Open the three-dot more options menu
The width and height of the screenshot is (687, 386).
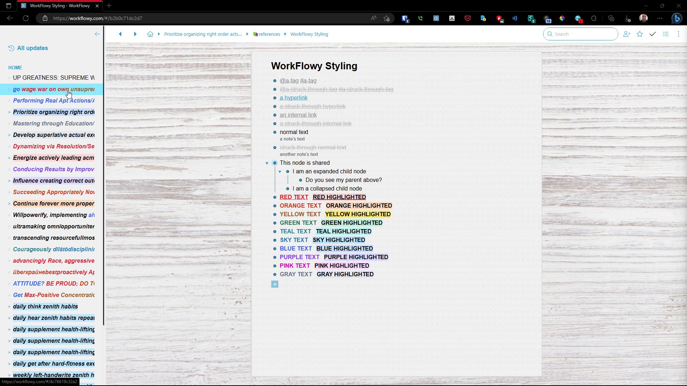pos(678,34)
